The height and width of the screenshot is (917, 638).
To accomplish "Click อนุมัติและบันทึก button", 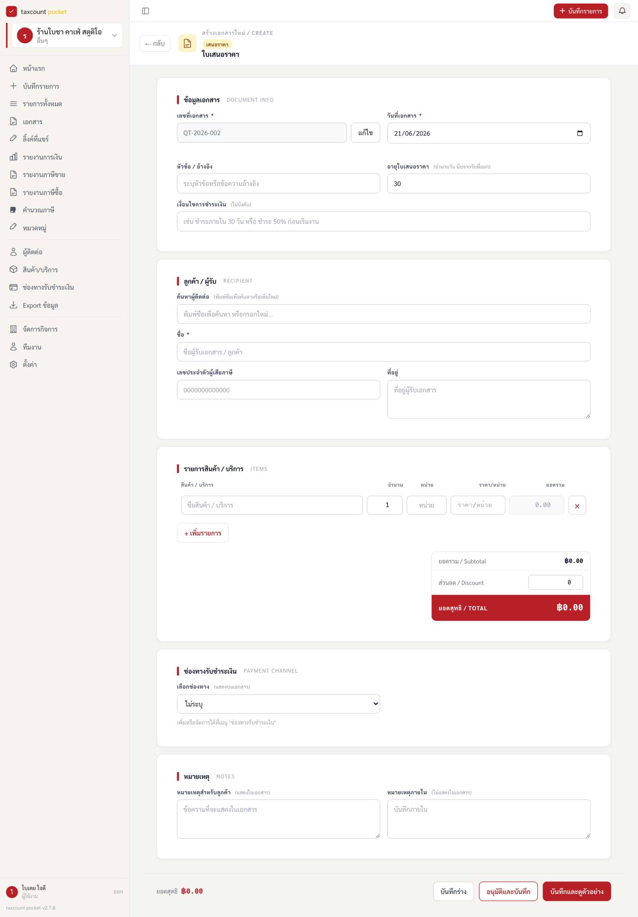I will click(x=508, y=892).
